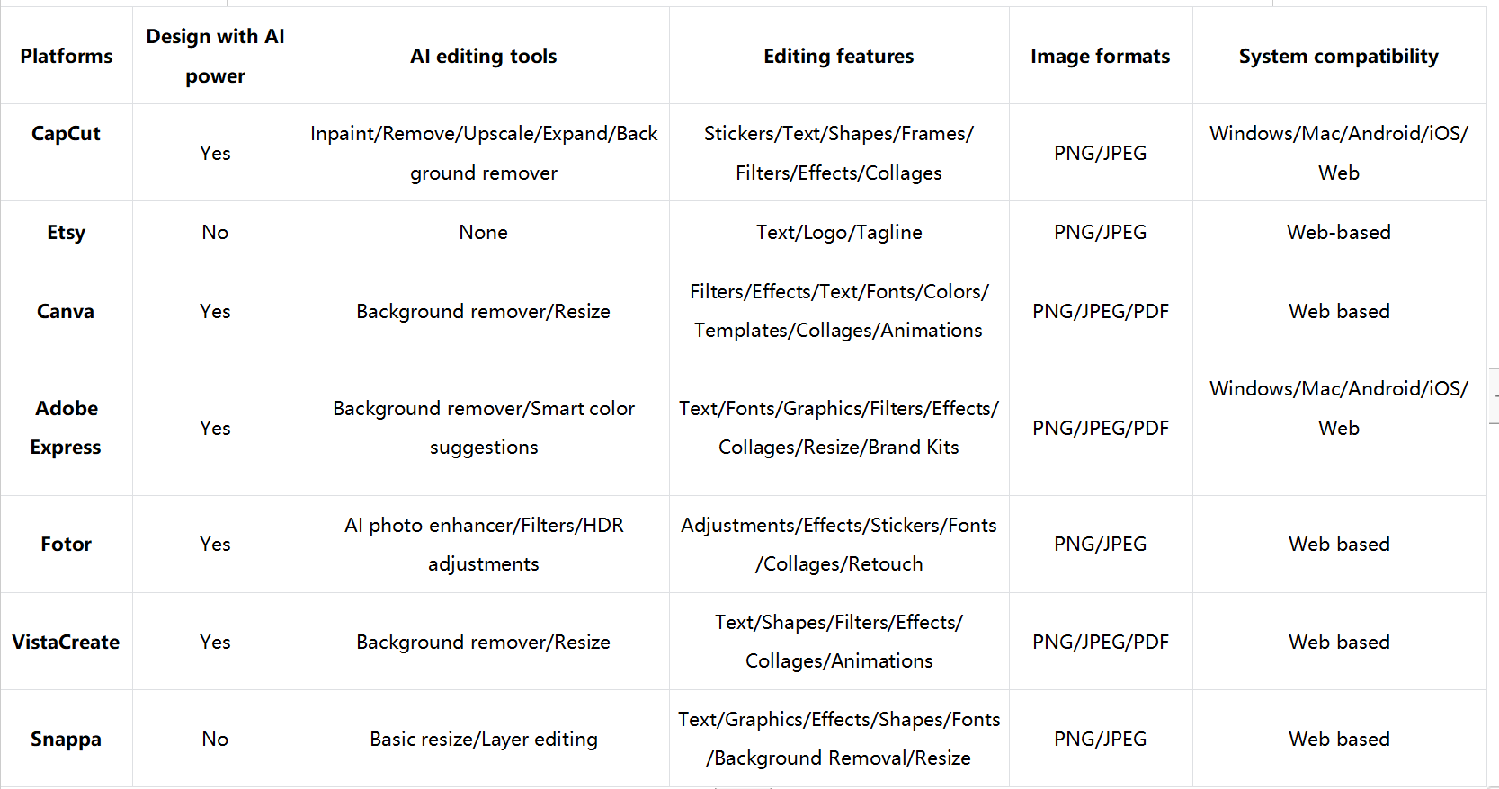Select the Etsy row name cell
Viewport: 1499px width, 789px height.
[x=66, y=232]
